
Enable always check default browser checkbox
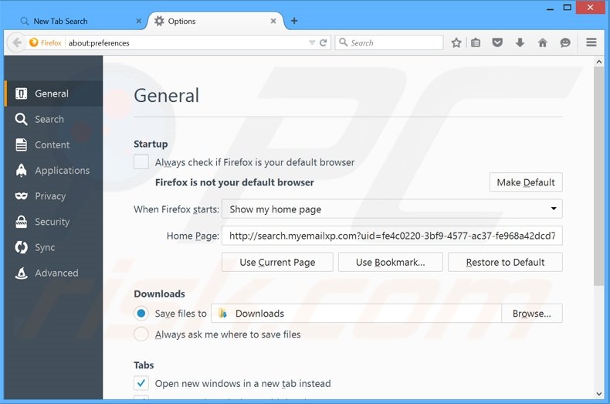coord(141,161)
